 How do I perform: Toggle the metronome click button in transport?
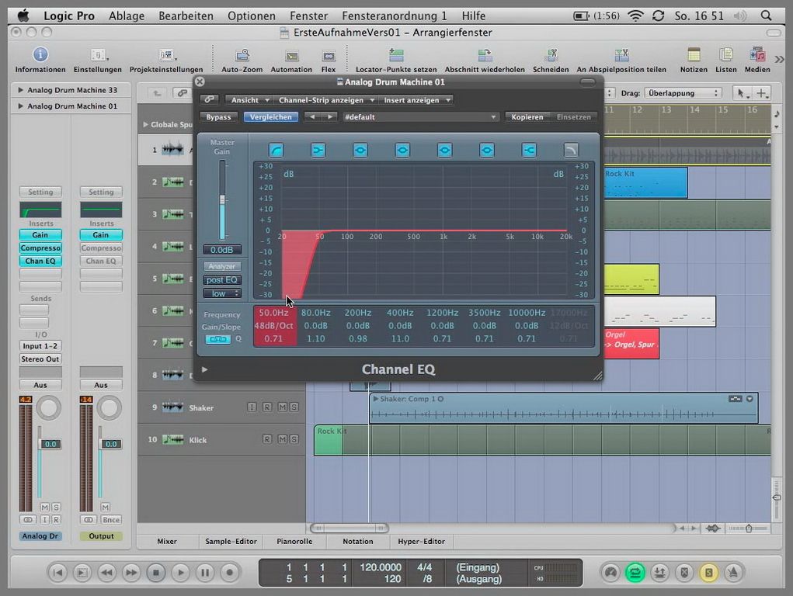[x=733, y=573]
